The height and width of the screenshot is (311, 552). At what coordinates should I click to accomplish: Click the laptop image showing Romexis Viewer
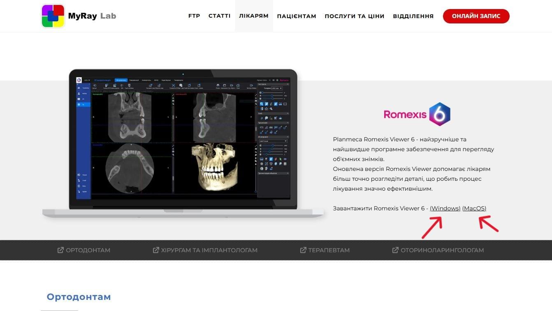pos(183,142)
